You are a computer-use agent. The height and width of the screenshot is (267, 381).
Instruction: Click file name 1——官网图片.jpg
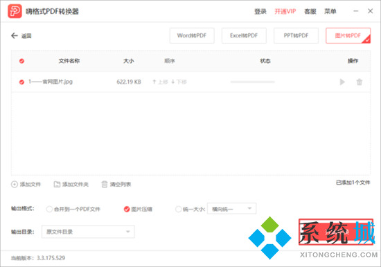point(51,82)
